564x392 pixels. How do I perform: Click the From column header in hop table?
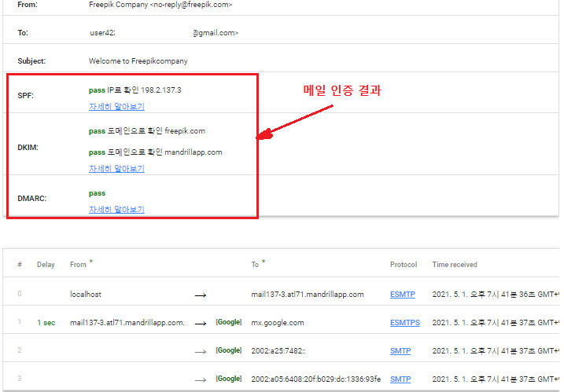tap(78, 265)
